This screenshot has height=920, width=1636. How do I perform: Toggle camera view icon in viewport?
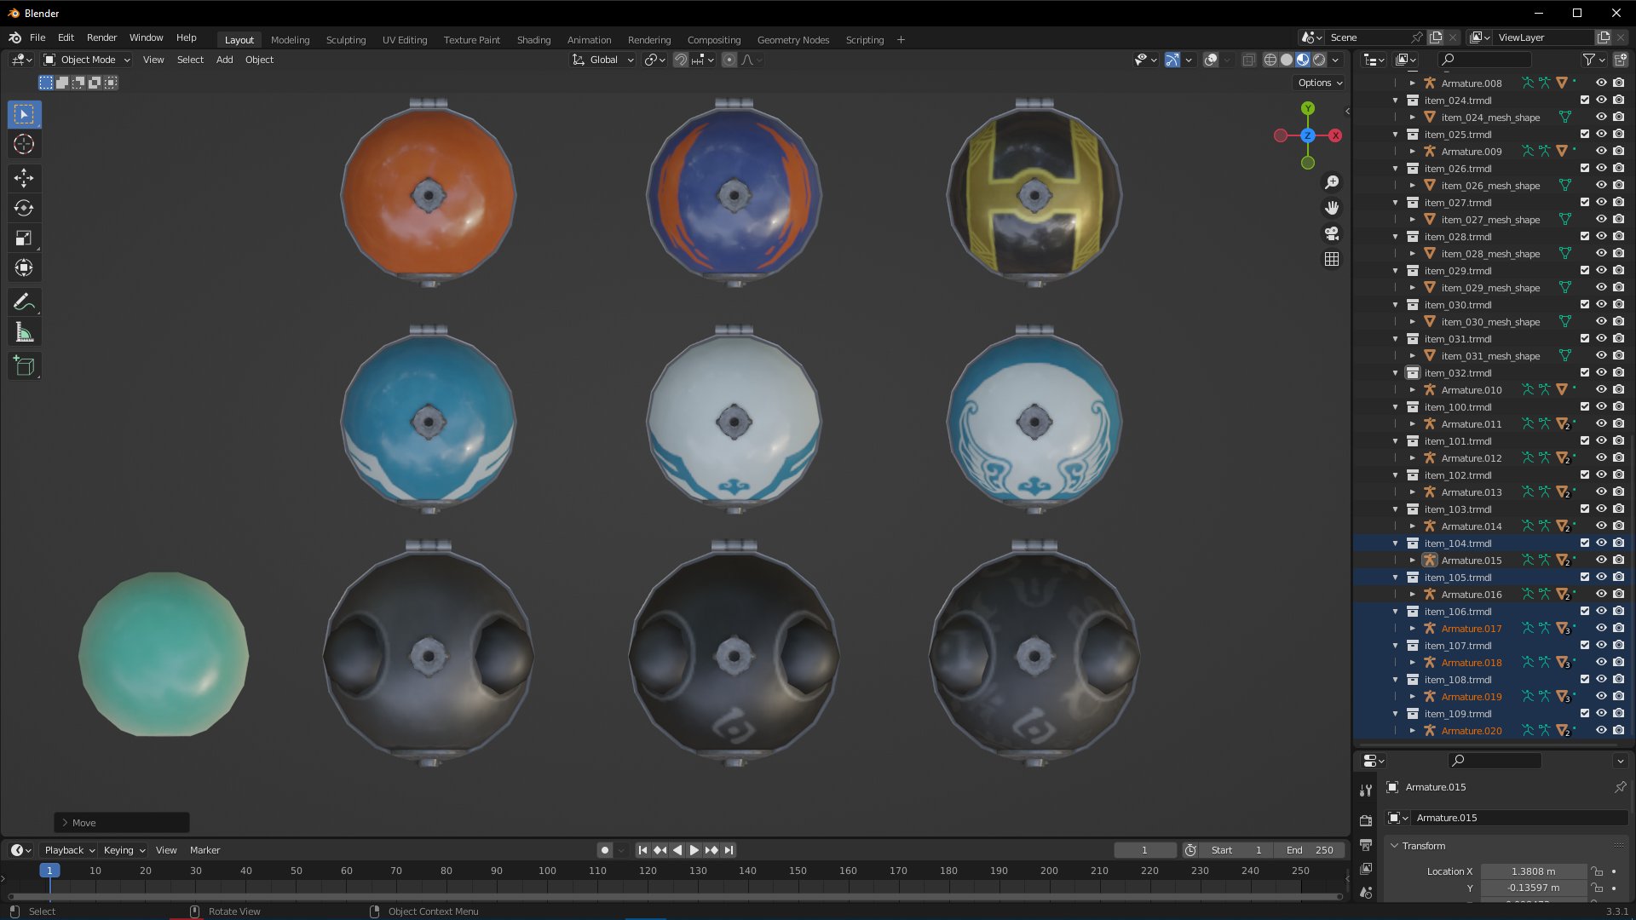click(1332, 233)
